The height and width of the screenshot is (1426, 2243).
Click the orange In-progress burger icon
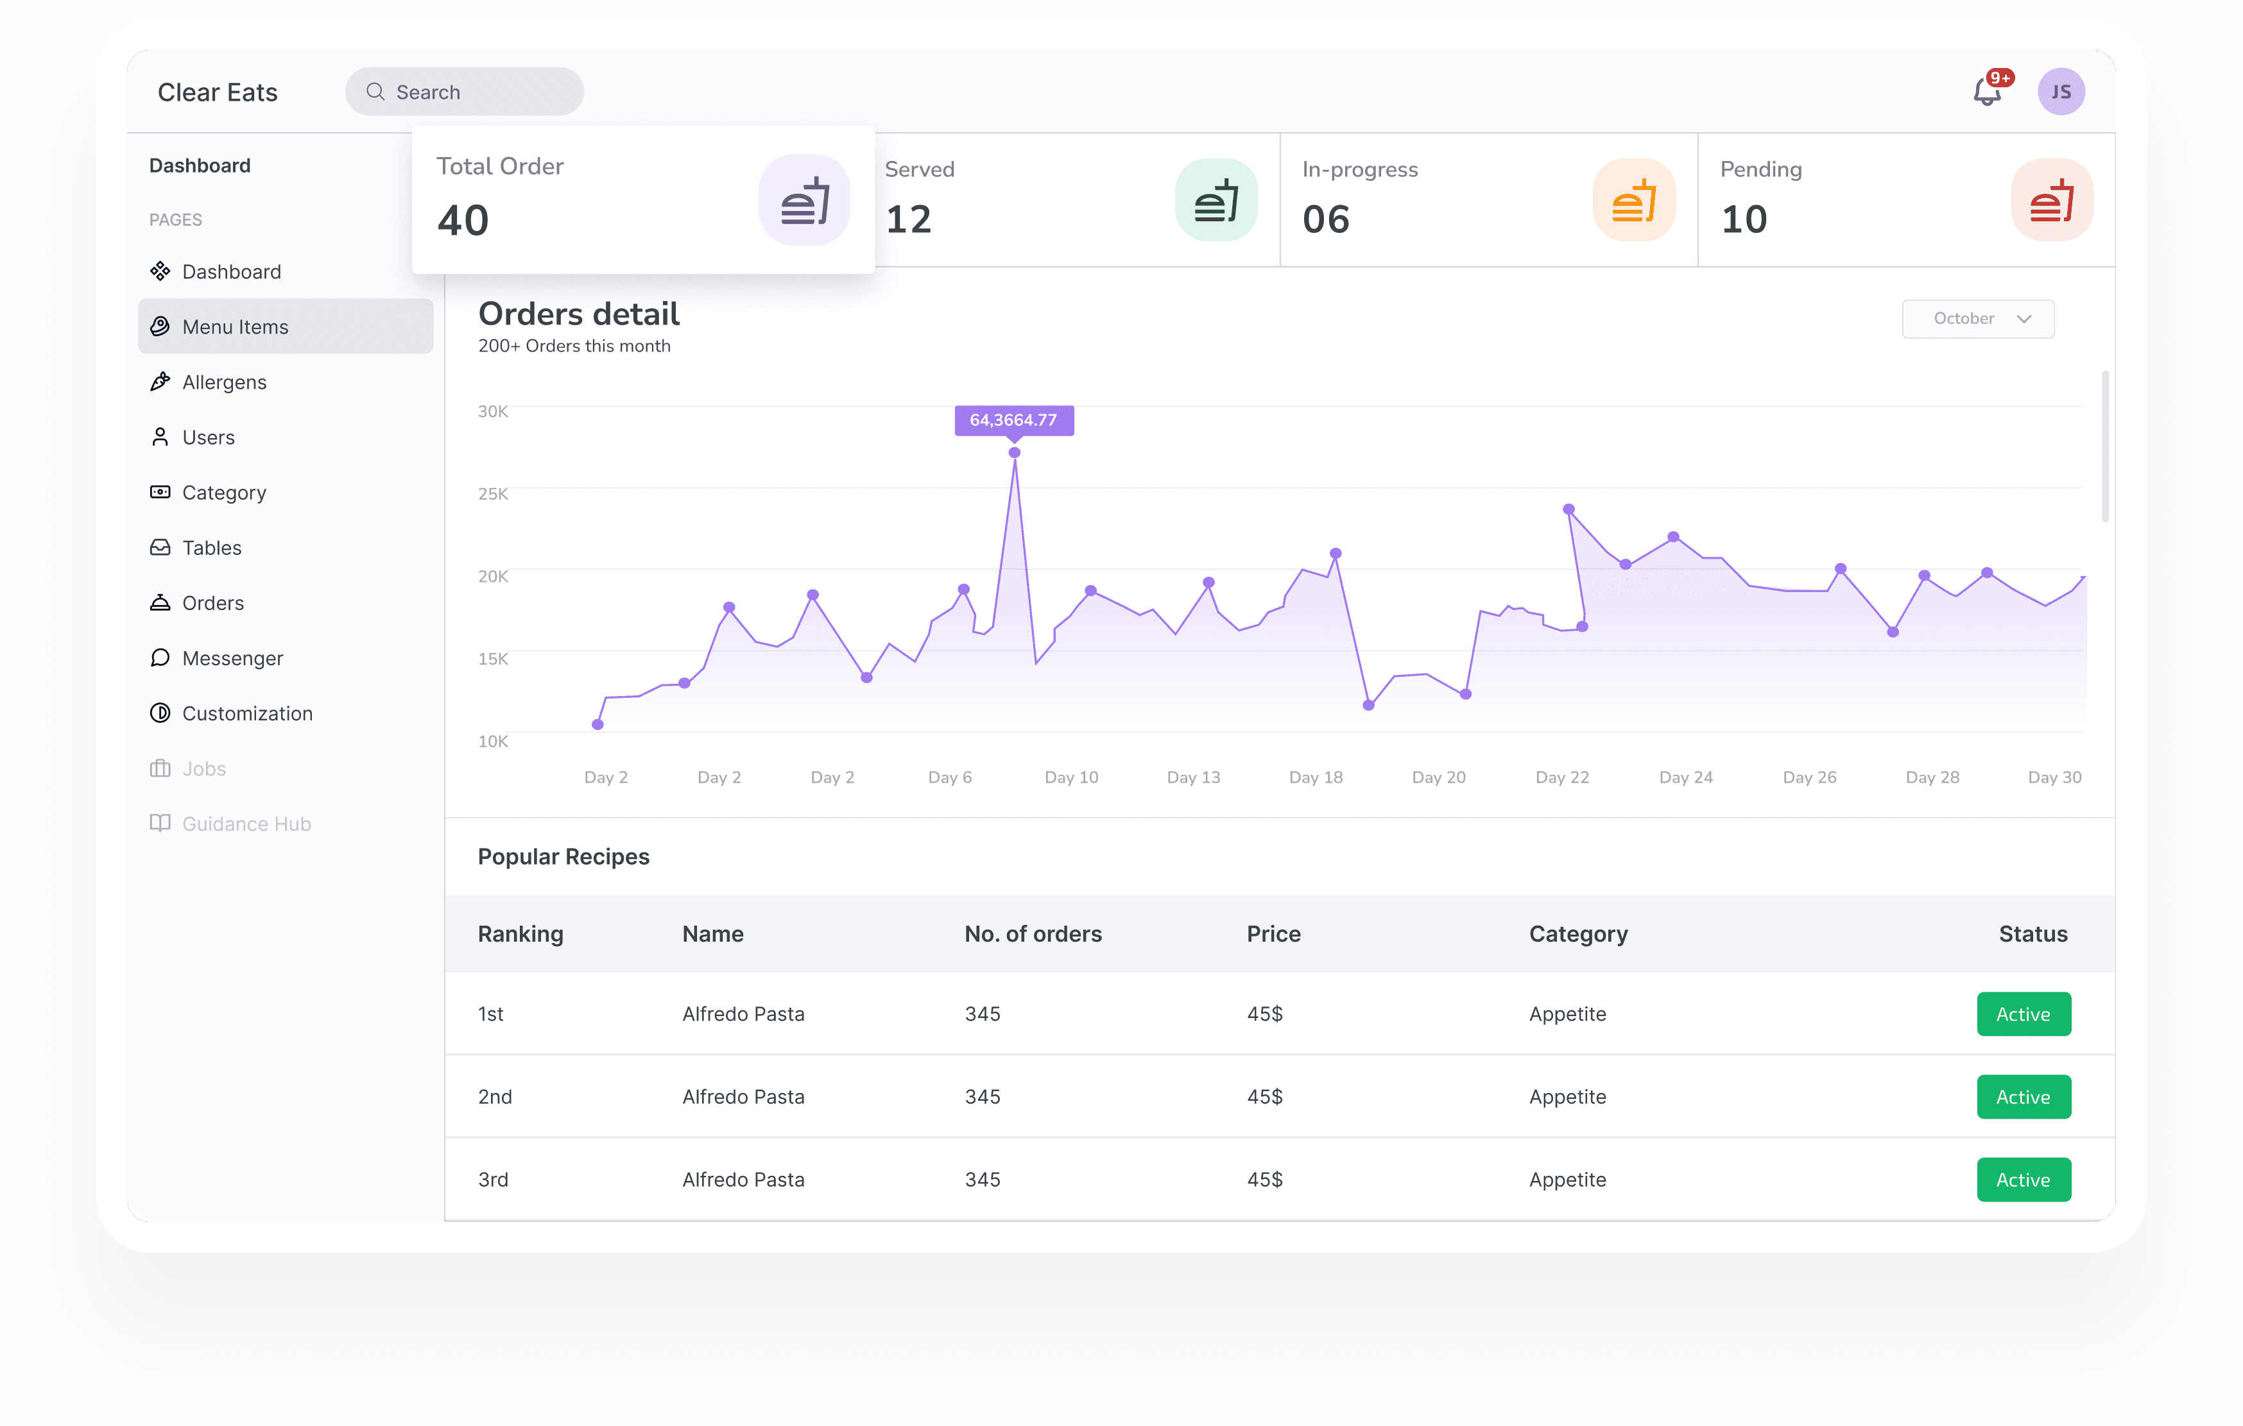(1634, 201)
